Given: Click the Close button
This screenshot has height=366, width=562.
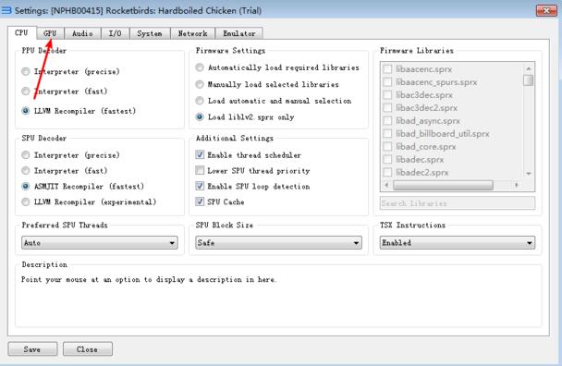Looking at the screenshot, I should point(88,349).
